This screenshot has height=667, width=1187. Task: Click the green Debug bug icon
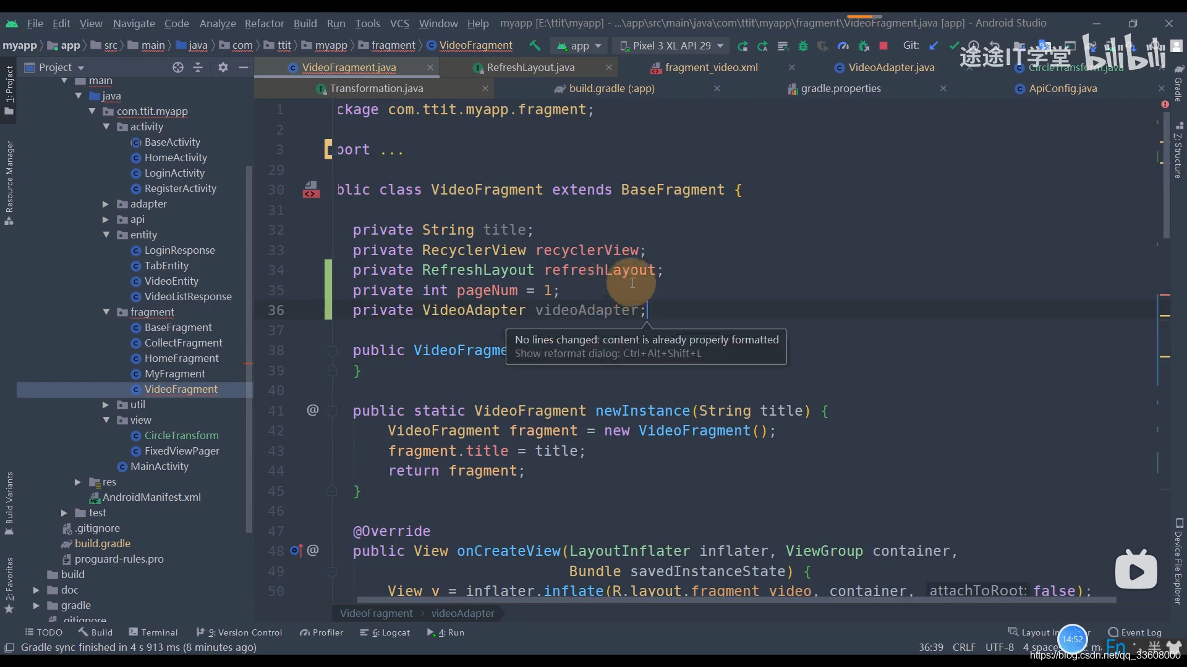tap(803, 46)
